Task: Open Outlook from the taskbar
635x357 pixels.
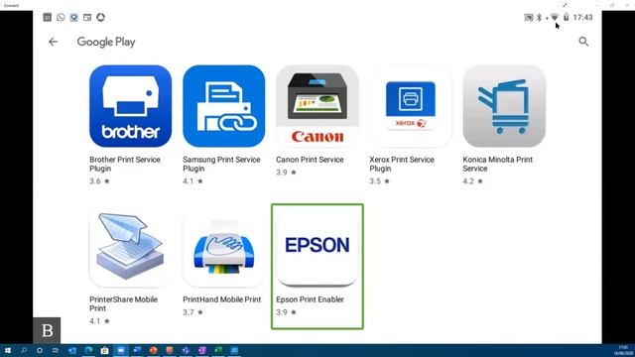Action: [72, 350]
